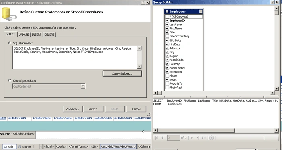Switch to the INSERT tab
The width and height of the screenshot is (282, 150).
click(x=37, y=35)
